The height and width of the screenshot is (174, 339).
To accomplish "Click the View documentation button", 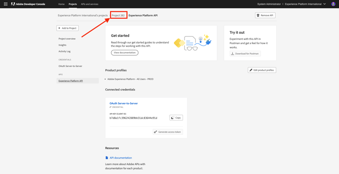I will (x=125, y=53).
